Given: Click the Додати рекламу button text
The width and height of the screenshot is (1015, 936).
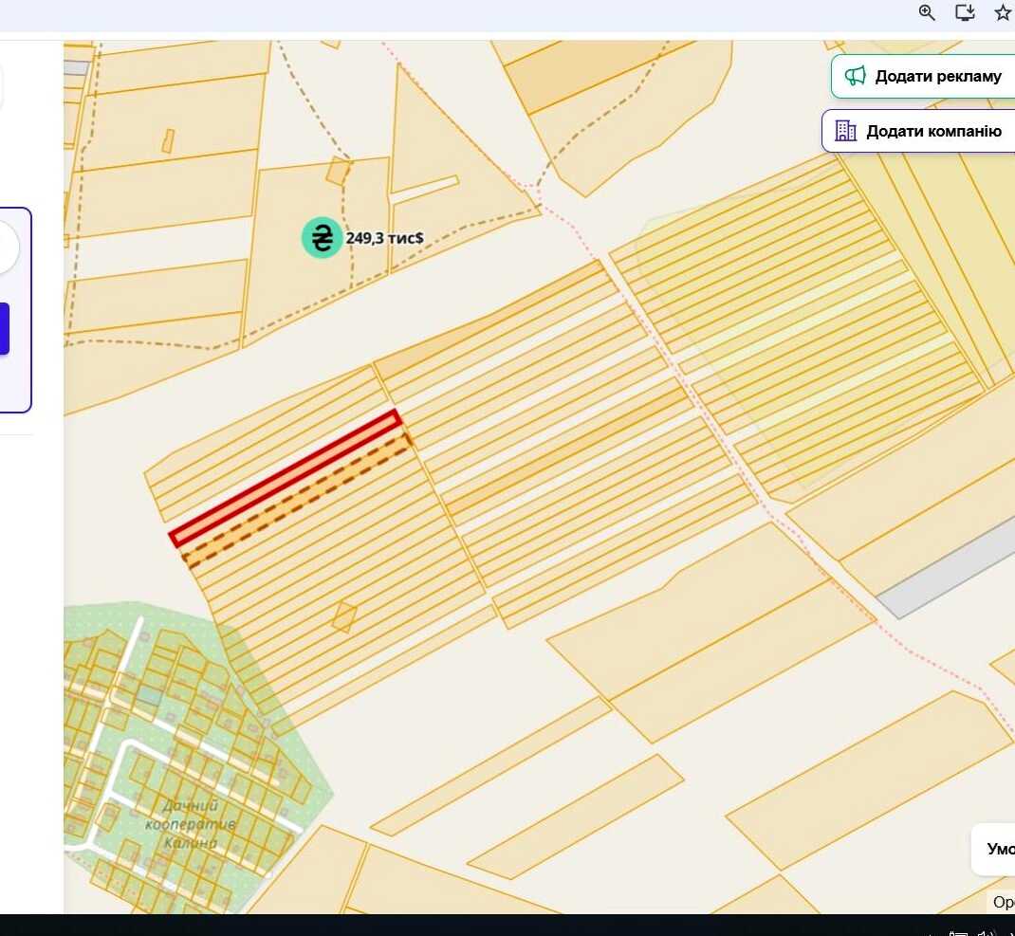Looking at the screenshot, I should [x=938, y=77].
